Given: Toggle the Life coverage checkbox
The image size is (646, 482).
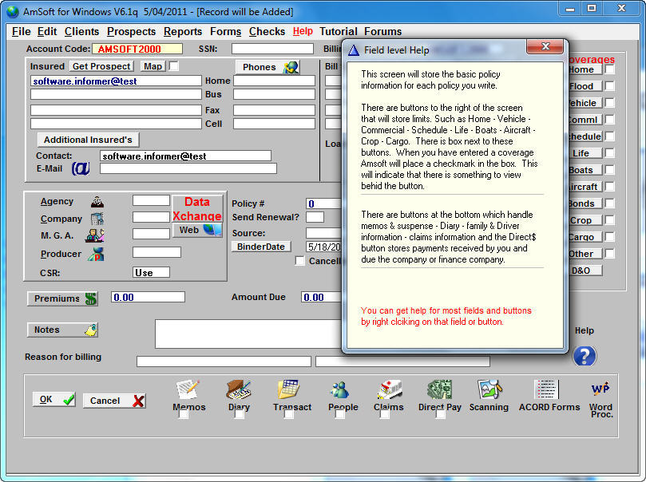Looking at the screenshot, I should 609,153.
